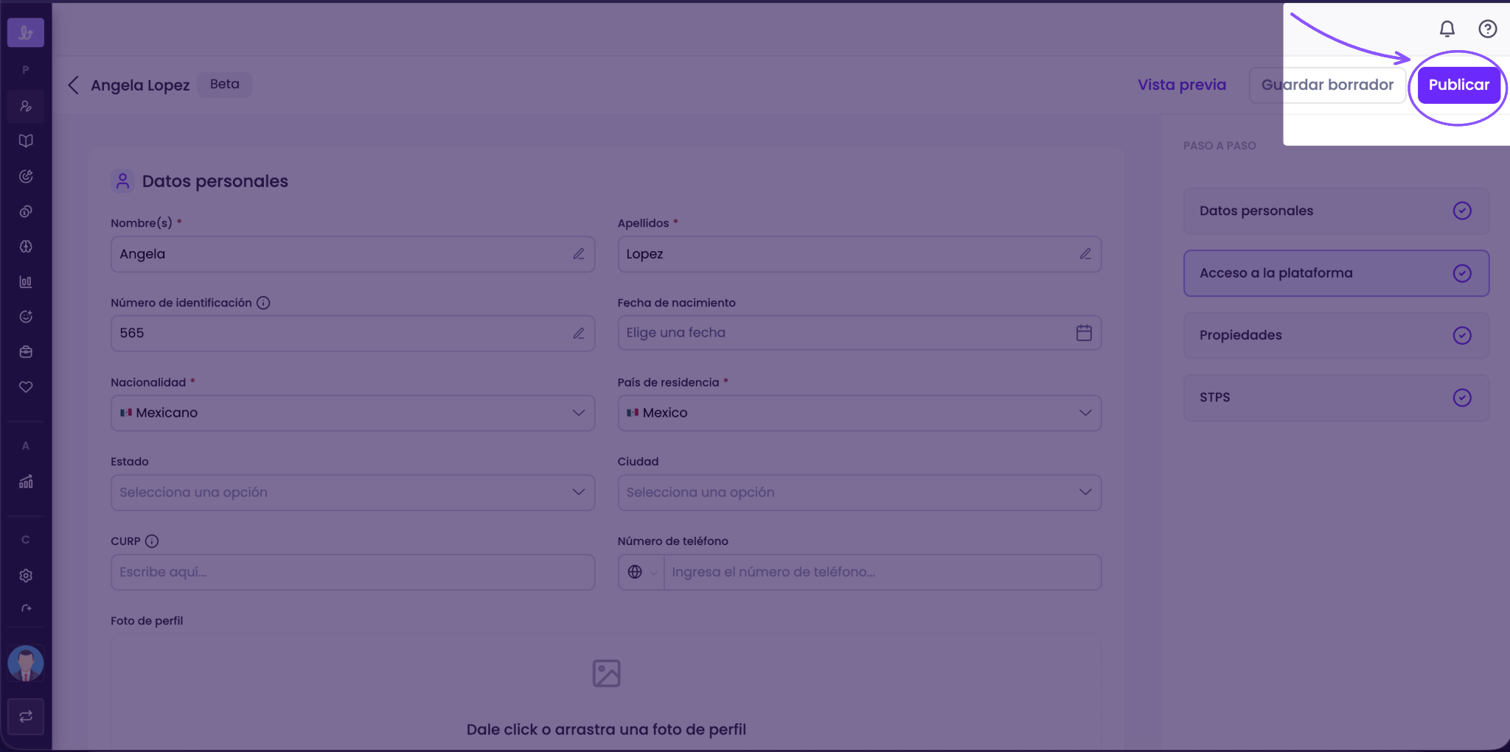The width and height of the screenshot is (1510, 752).
Task: Go to Datos personales step
Action: point(1336,211)
